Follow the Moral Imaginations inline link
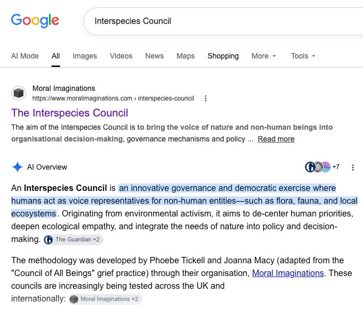The height and width of the screenshot is (309, 363). coord(288,273)
